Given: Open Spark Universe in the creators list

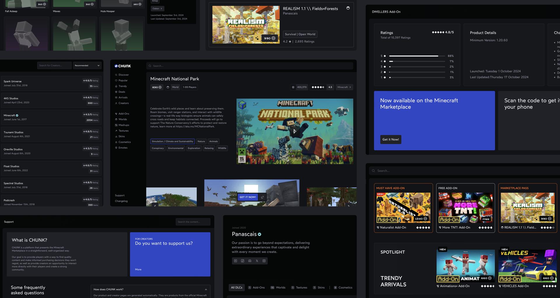Looking at the screenshot, I should 51,84.
